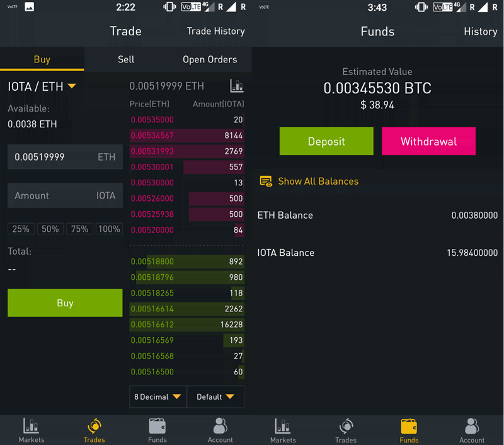Tap the Show All Balances eye icon
The width and height of the screenshot is (504, 445).
pyautogui.click(x=266, y=182)
